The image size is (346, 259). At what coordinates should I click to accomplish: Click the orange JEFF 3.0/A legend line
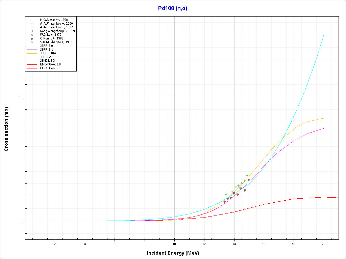[x=31, y=53]
